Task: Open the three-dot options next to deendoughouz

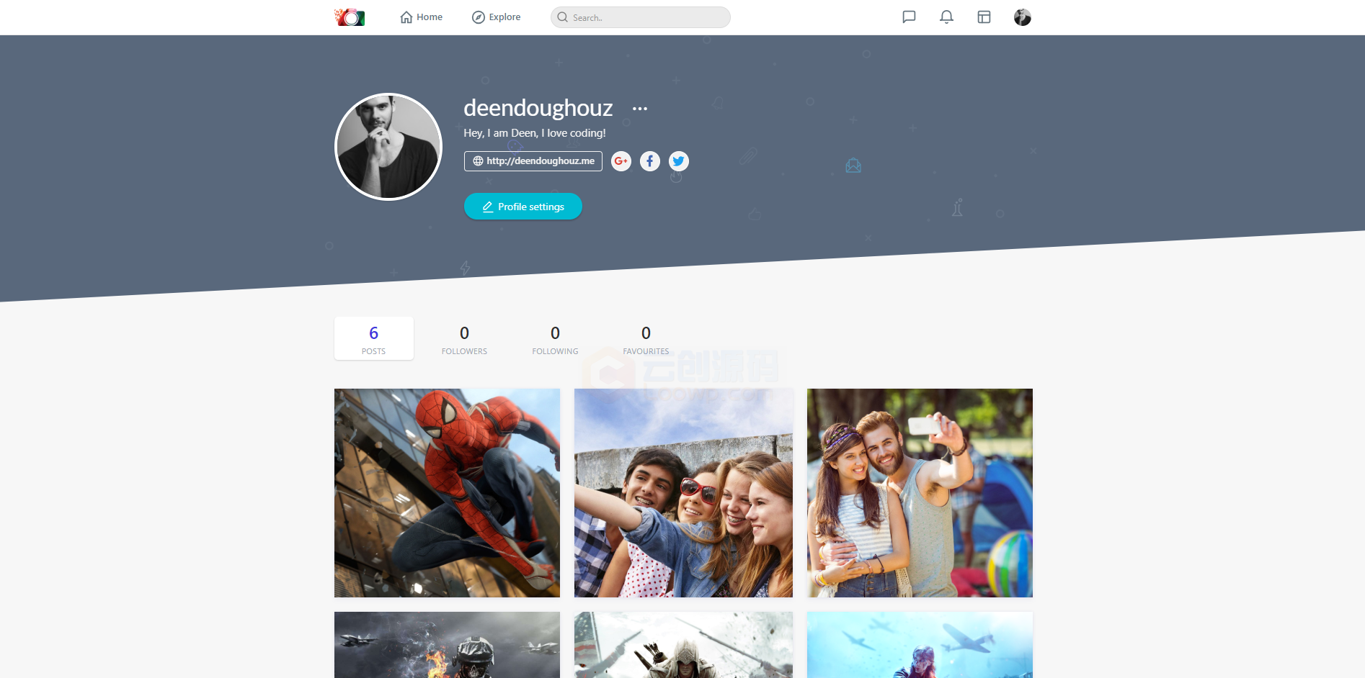Action: 640,109
